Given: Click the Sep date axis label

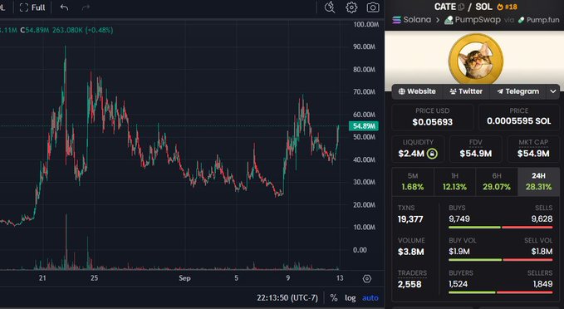Looking at the screenshot, I should coord(184,278).
